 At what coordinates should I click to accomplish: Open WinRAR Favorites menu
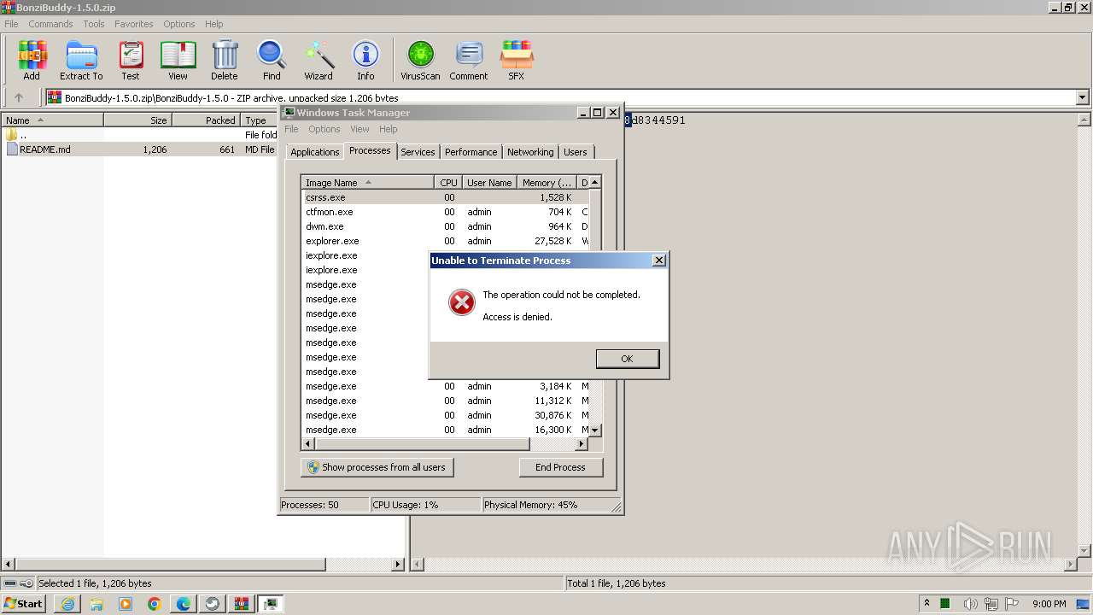(134, 24)
